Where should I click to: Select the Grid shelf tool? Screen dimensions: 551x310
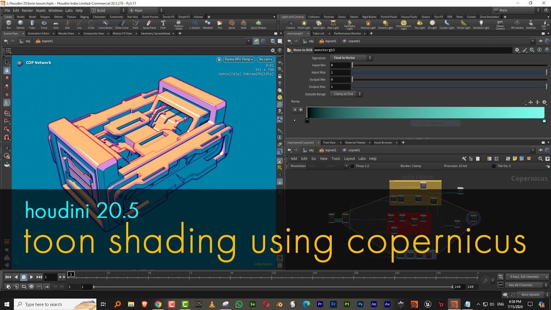[x=56, y=25]
